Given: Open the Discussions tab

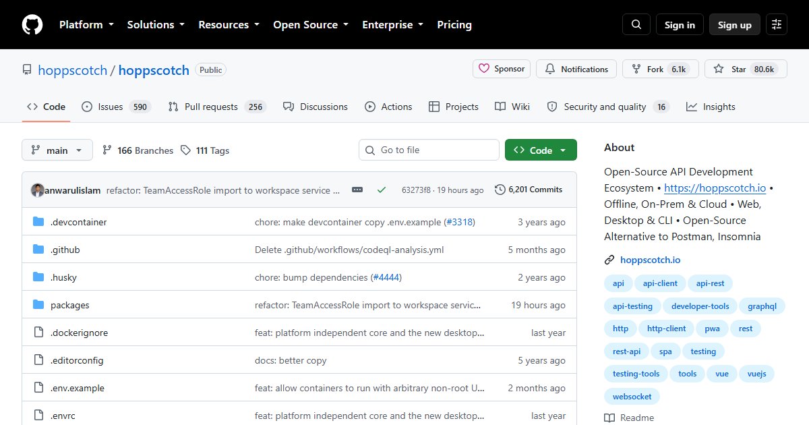Looking at the screenshot, I should click(x=316, y=107).
